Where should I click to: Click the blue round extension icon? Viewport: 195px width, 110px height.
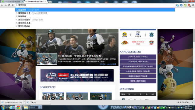[181, 5]
